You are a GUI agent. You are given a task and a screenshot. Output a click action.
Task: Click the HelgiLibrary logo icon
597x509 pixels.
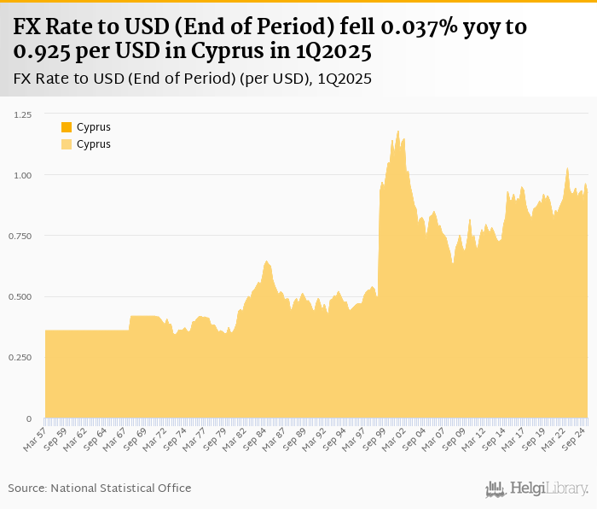(496, 489)
